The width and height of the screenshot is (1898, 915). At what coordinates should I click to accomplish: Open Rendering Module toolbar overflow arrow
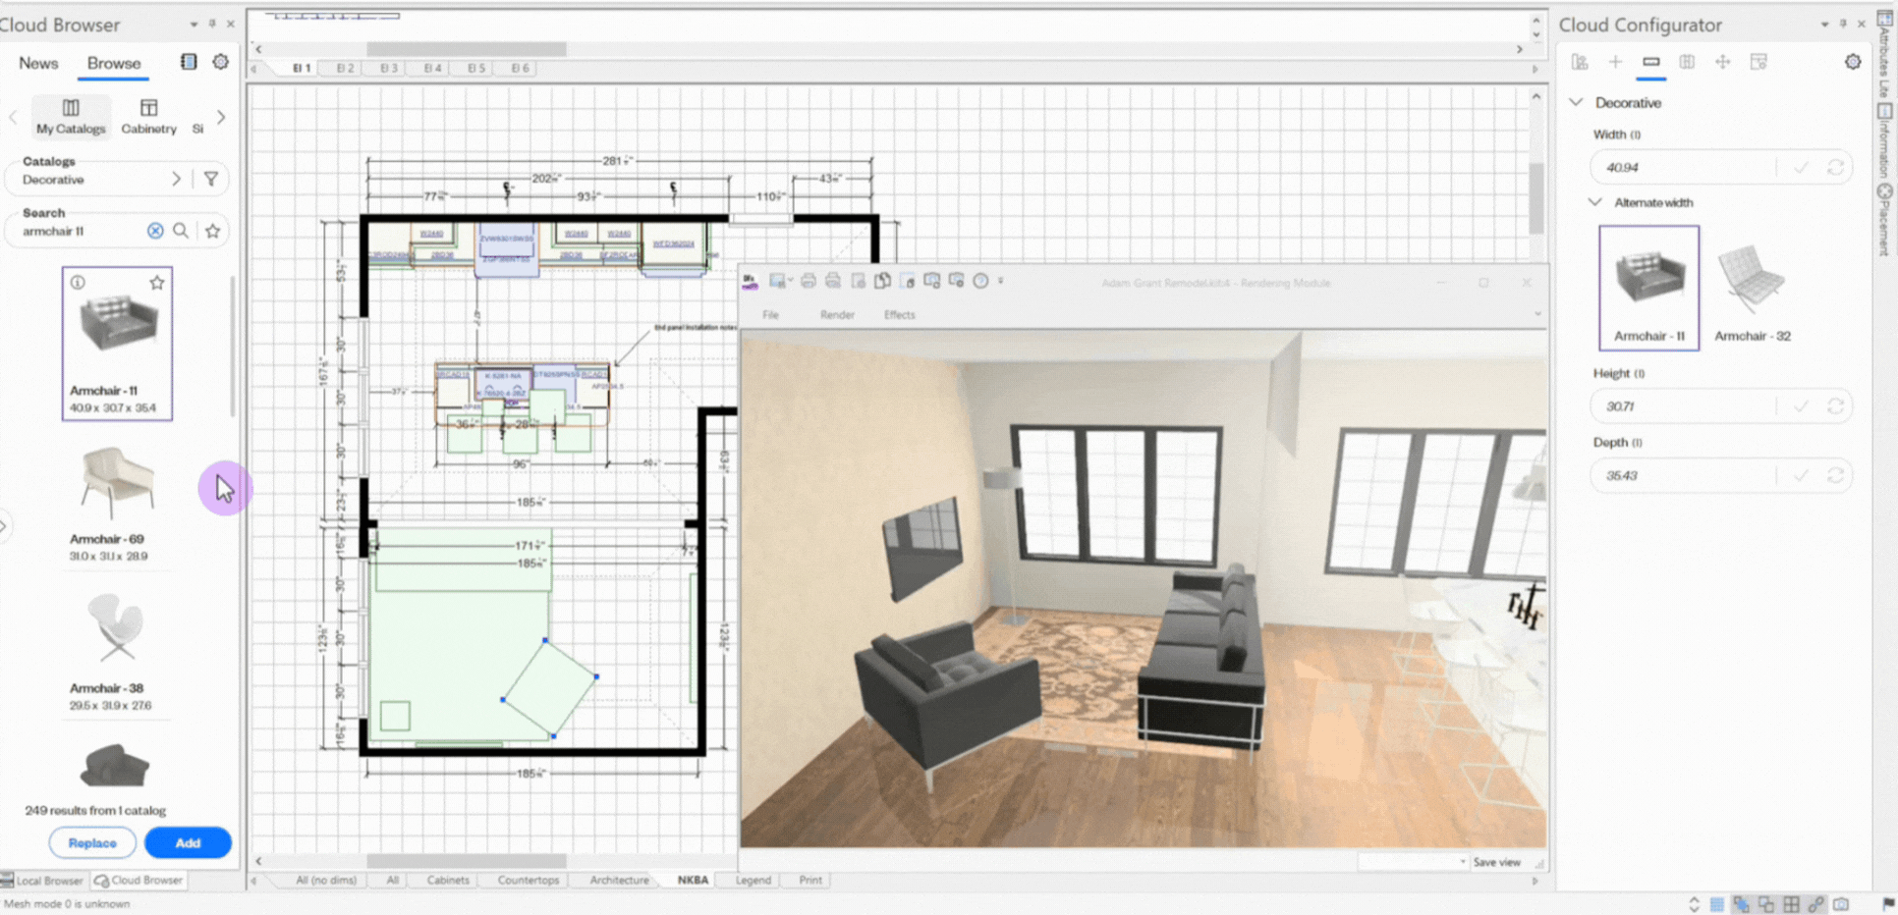[1001, 282]
